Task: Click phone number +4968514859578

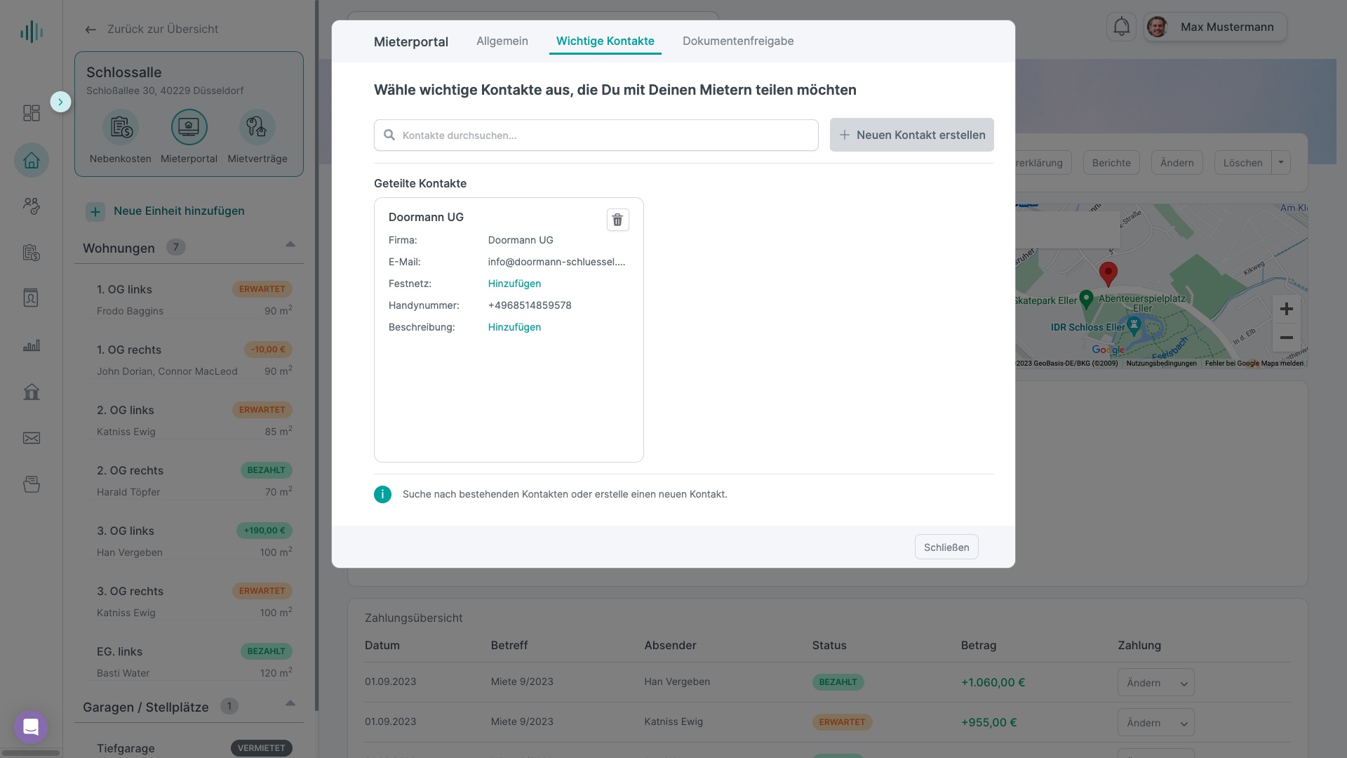Action: (x=530, y=305)
